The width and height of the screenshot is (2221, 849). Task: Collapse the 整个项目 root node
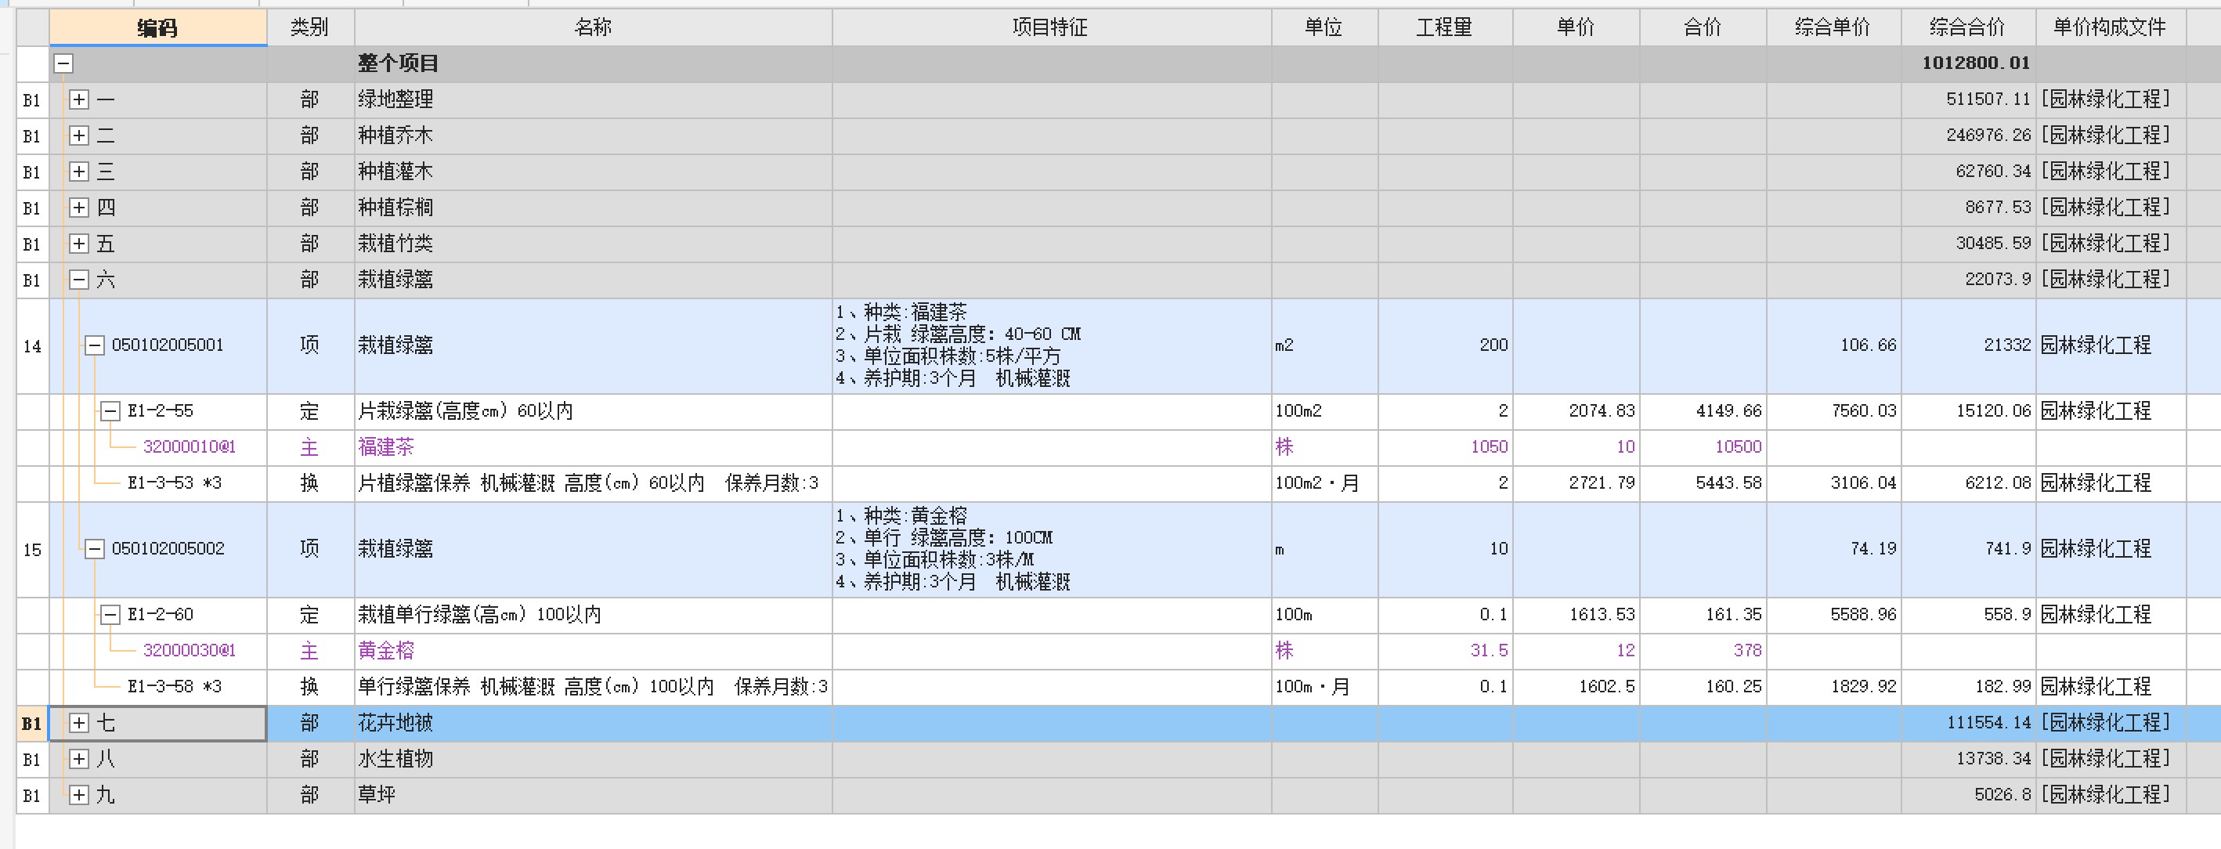point(63,63)
